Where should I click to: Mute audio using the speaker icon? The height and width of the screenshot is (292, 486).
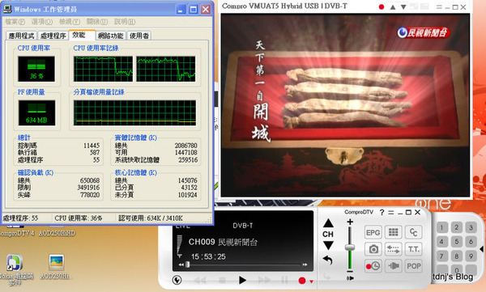pyautogui.click(x=350, y=278)
